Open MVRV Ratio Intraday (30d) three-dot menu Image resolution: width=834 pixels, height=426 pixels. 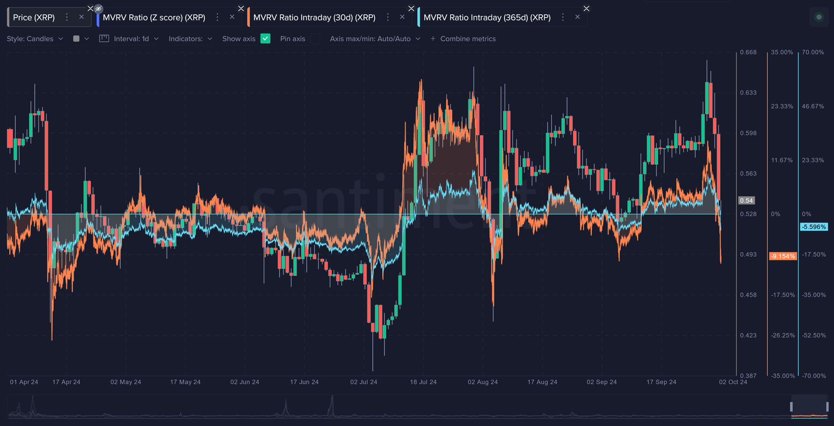click(x=388, y=17)
